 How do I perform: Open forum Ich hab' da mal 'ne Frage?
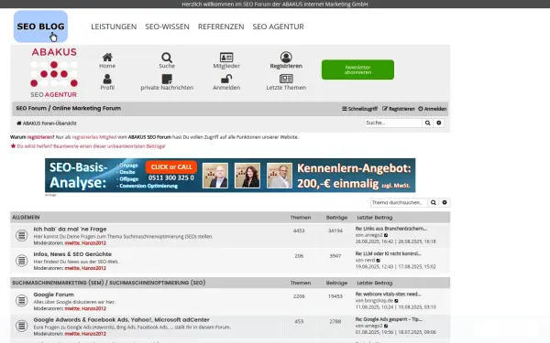(71, 229)
